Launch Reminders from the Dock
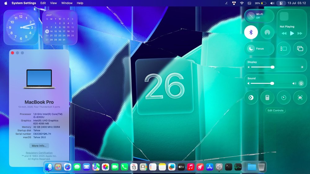The image size is (310, 174). point(153,167)
